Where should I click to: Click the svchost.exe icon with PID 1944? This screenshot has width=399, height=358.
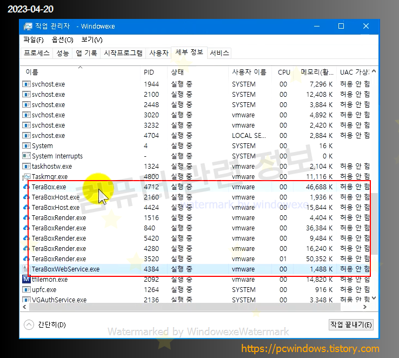(26, 84)
